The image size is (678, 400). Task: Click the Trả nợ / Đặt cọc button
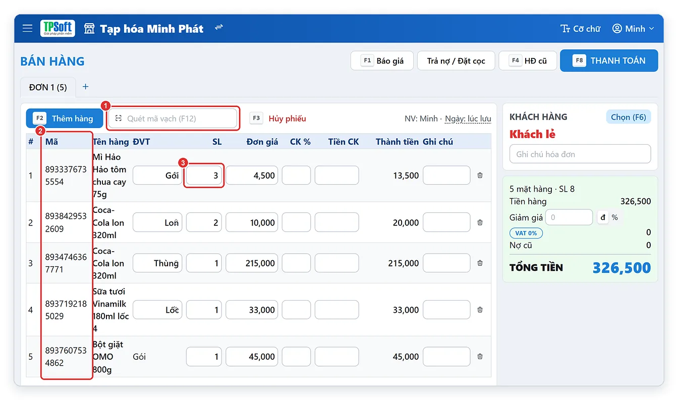tap(456, 61)
